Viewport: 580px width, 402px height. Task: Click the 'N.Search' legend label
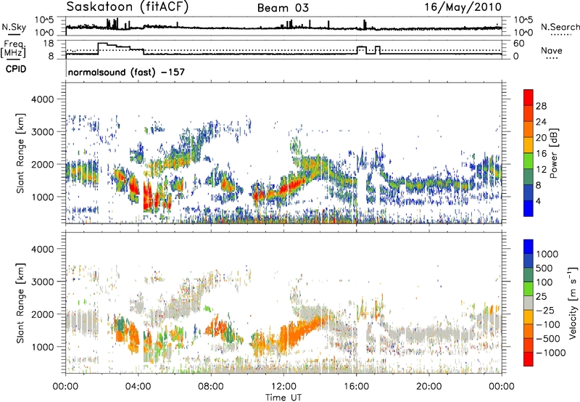click(x=560, y=27)
